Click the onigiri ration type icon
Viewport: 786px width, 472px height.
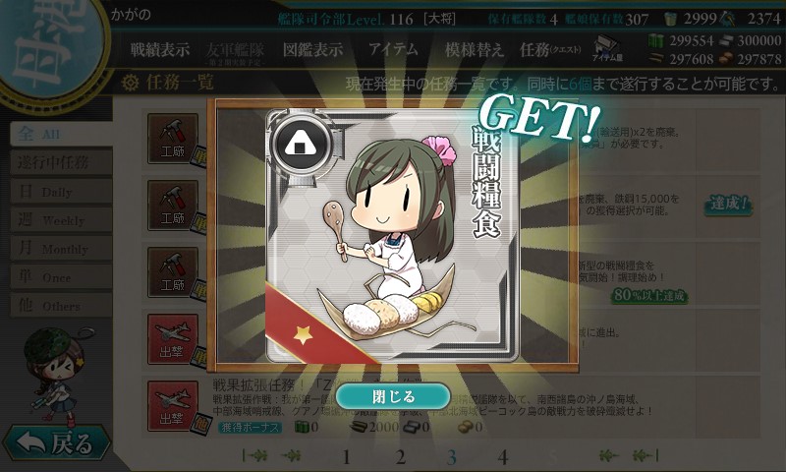point(301,146)
